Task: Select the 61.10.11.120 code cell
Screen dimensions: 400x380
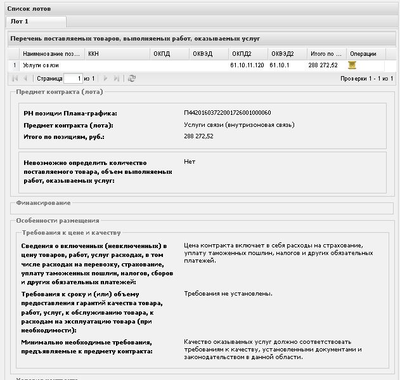Action: 247,65
